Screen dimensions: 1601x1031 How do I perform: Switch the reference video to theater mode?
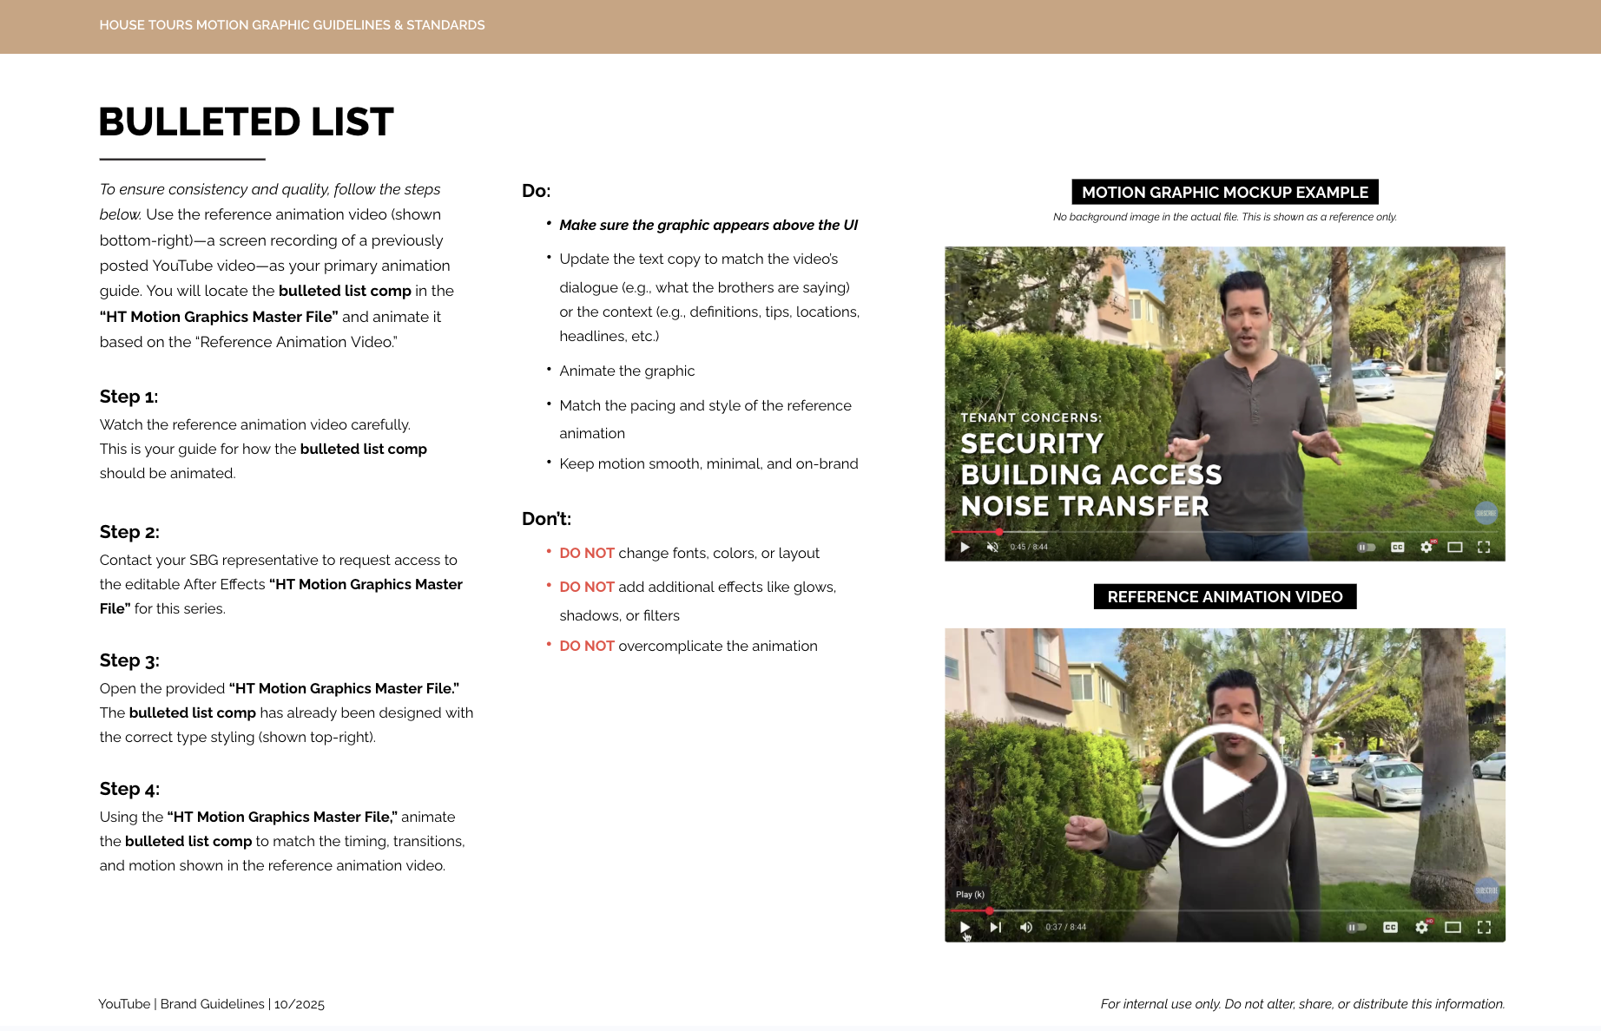coord(1453,928)
